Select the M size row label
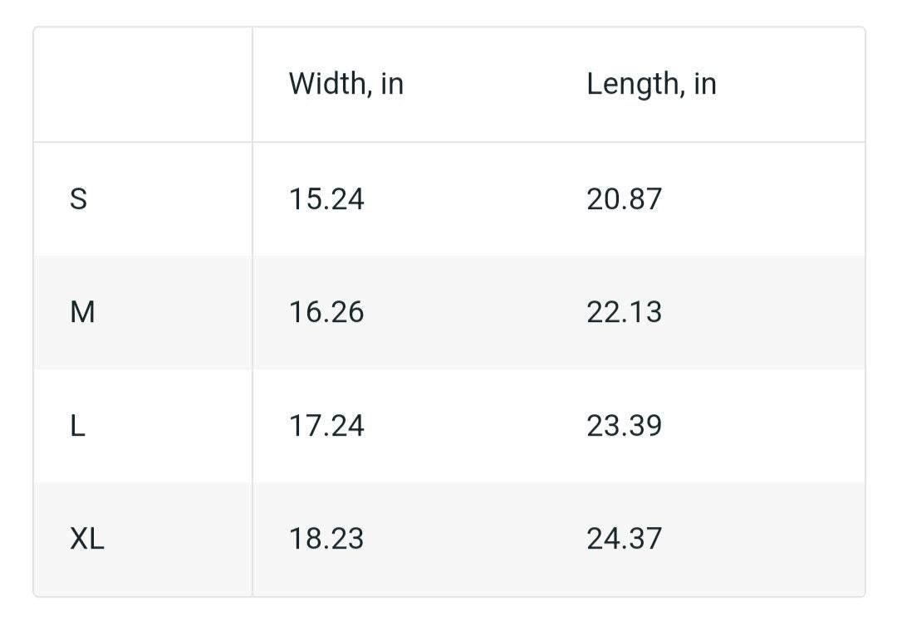 (x=82, y=312)
